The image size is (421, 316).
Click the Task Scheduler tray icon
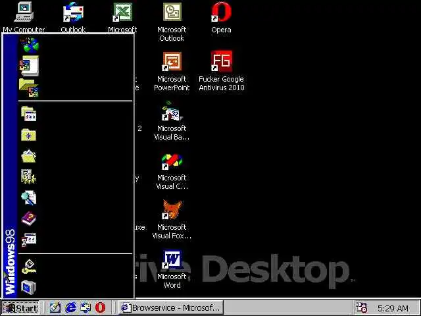(x=361, y=307)
